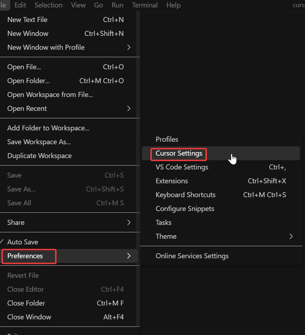Click the Terminal menu bar item
This screenshot has width=305, height=335.
145,5
